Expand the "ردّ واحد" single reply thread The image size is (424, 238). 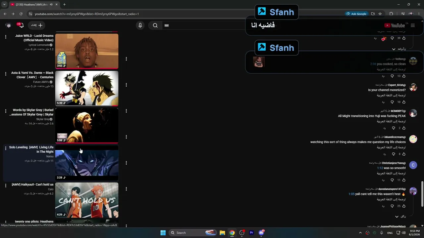click(x=399, y=49)
